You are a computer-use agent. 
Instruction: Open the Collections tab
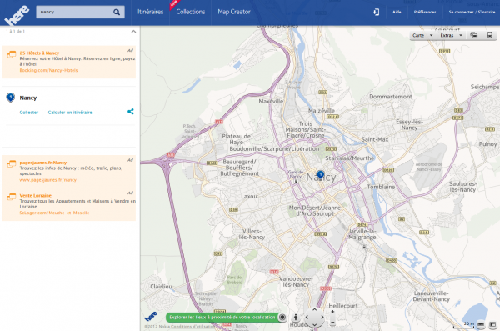pyautogui.click(x=191, y=13)
